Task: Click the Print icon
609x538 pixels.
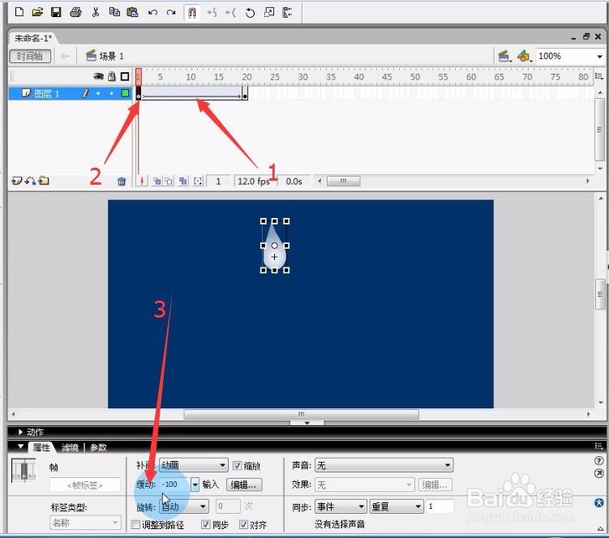Action: point(75,12)
